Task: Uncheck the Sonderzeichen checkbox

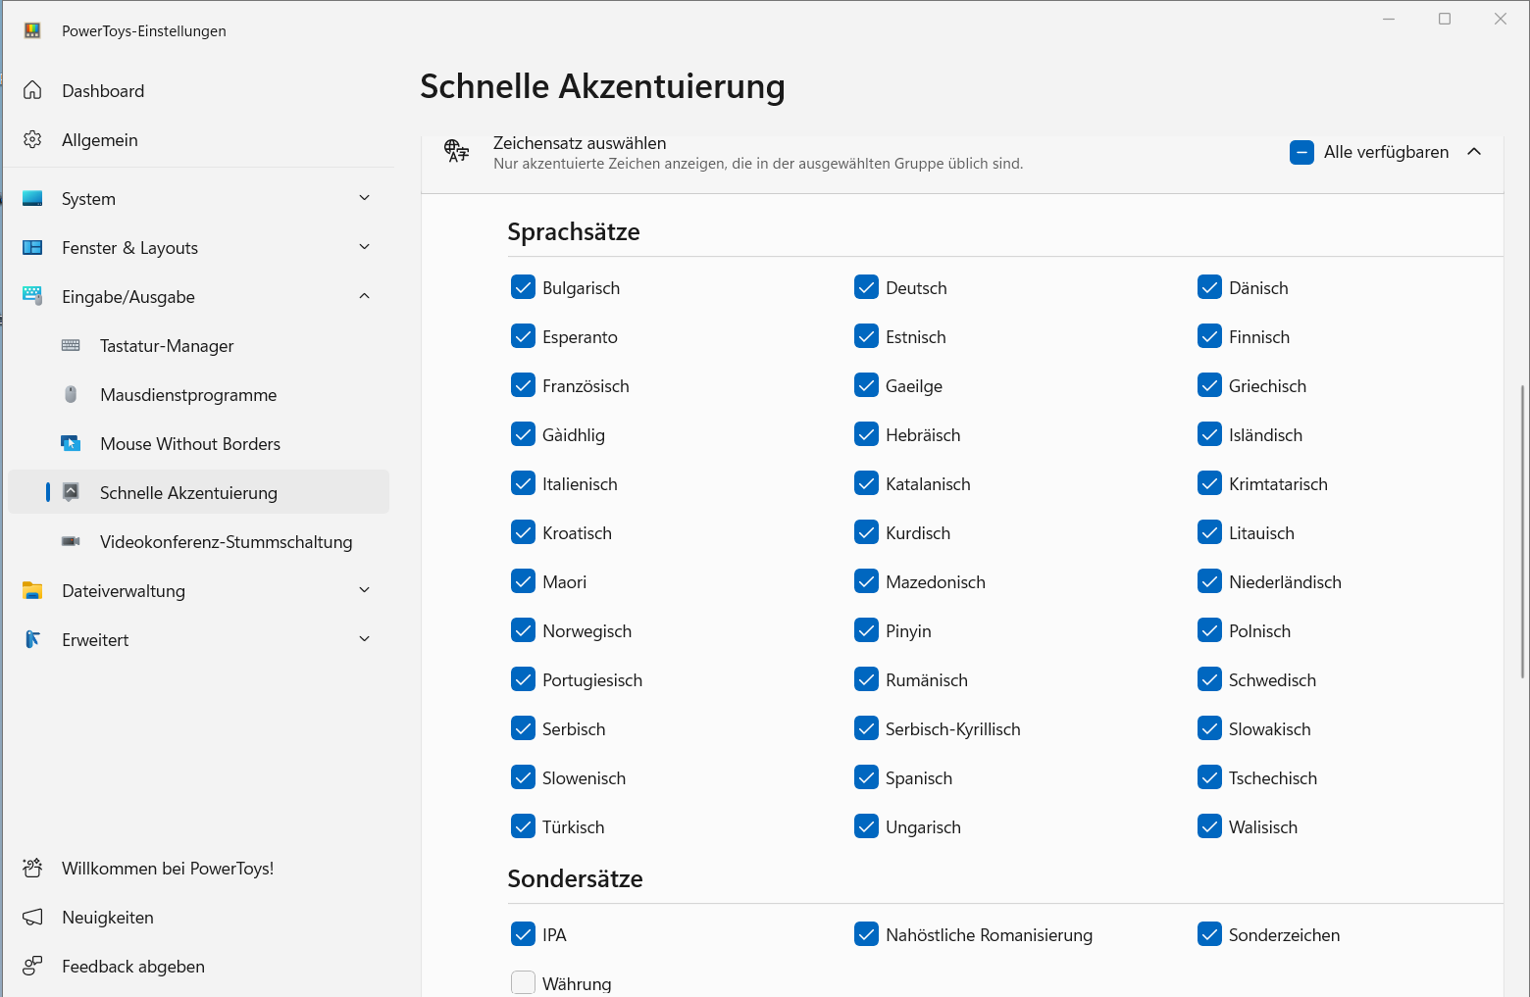Action: (x=1209, y=934)
